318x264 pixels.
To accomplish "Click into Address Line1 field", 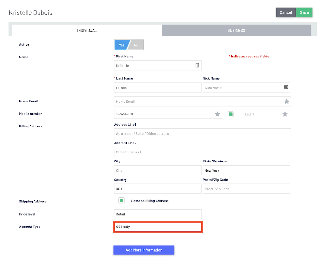I will click(203, 133).
